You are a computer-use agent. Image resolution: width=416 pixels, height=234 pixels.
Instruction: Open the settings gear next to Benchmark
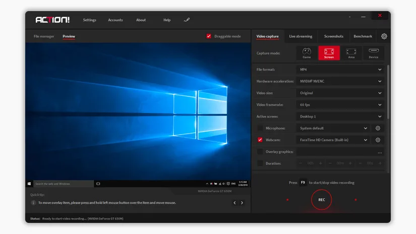(x=384, y=36)
